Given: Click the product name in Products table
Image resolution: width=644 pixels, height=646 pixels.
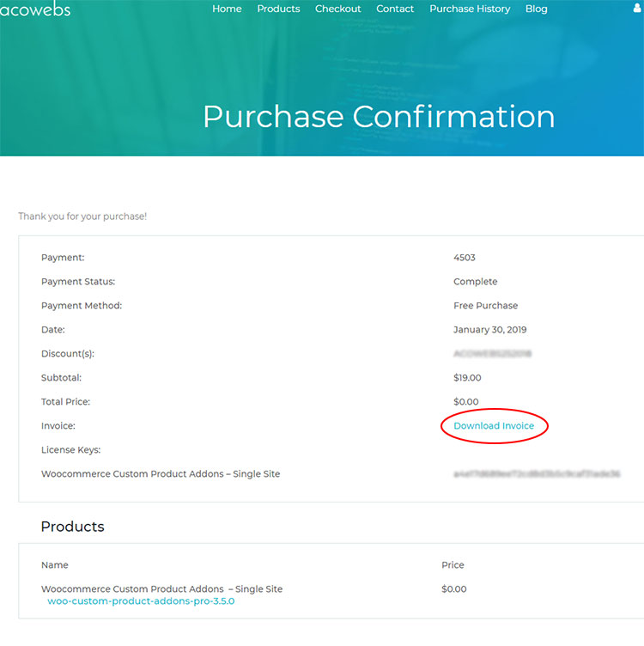Looking at the screenshot, I should click(x=161, y=589).
